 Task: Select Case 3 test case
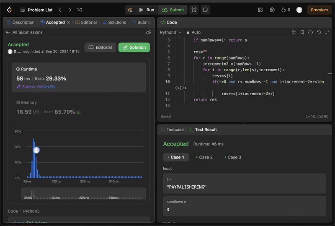coord(232,157)
